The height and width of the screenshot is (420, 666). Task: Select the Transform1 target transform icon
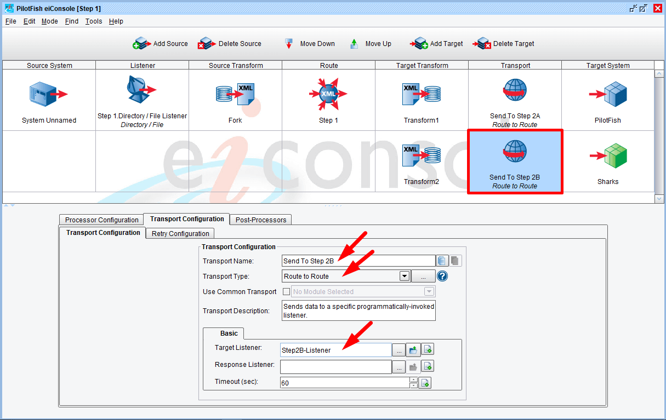tap(422, 94)
